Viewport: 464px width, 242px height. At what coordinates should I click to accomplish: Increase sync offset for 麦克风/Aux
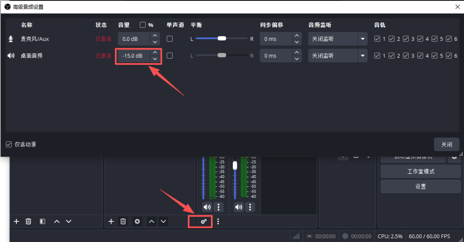coord(297,36)
